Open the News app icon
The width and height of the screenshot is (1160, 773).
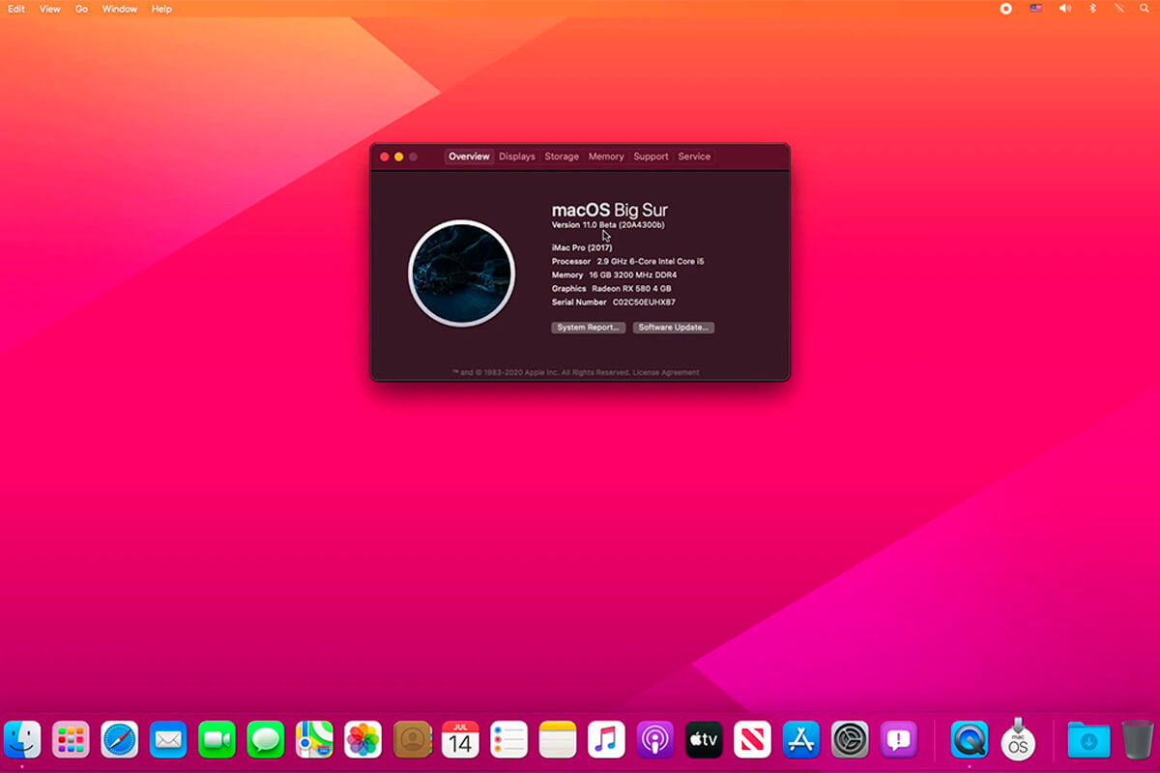[x=753, y=740]
